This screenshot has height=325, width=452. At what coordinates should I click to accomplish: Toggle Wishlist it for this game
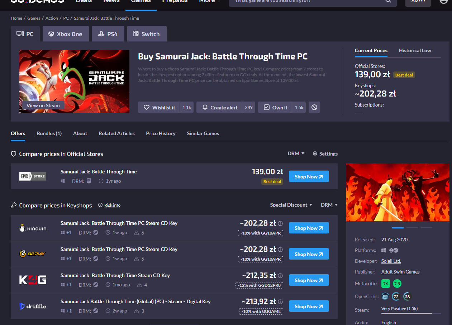[159, 107]
